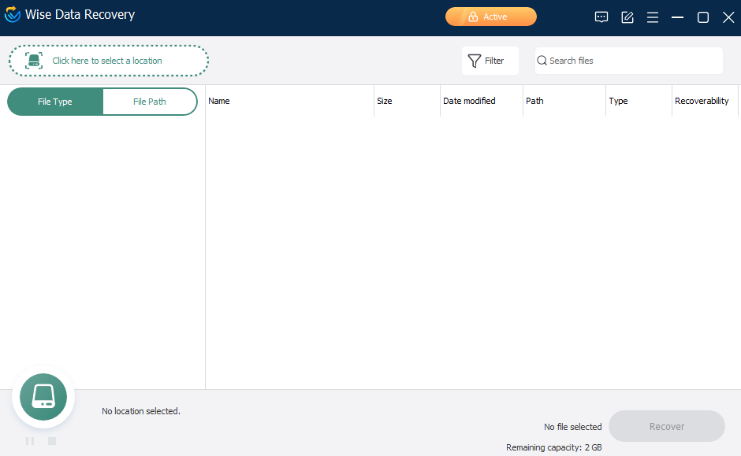
Task: Click the round green drive scan button
Action: point(43,397)
